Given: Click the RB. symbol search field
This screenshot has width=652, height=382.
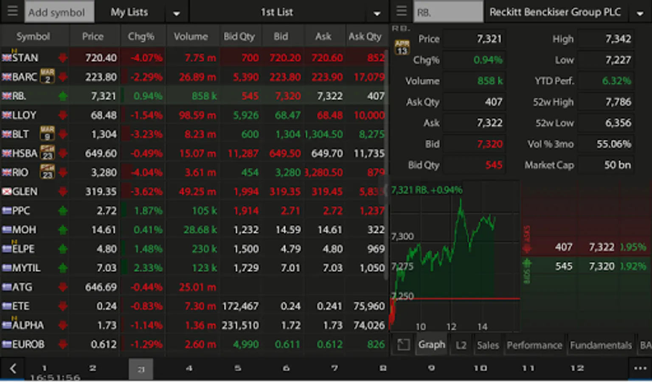Looking at the screenshot, I should [448, 12].
